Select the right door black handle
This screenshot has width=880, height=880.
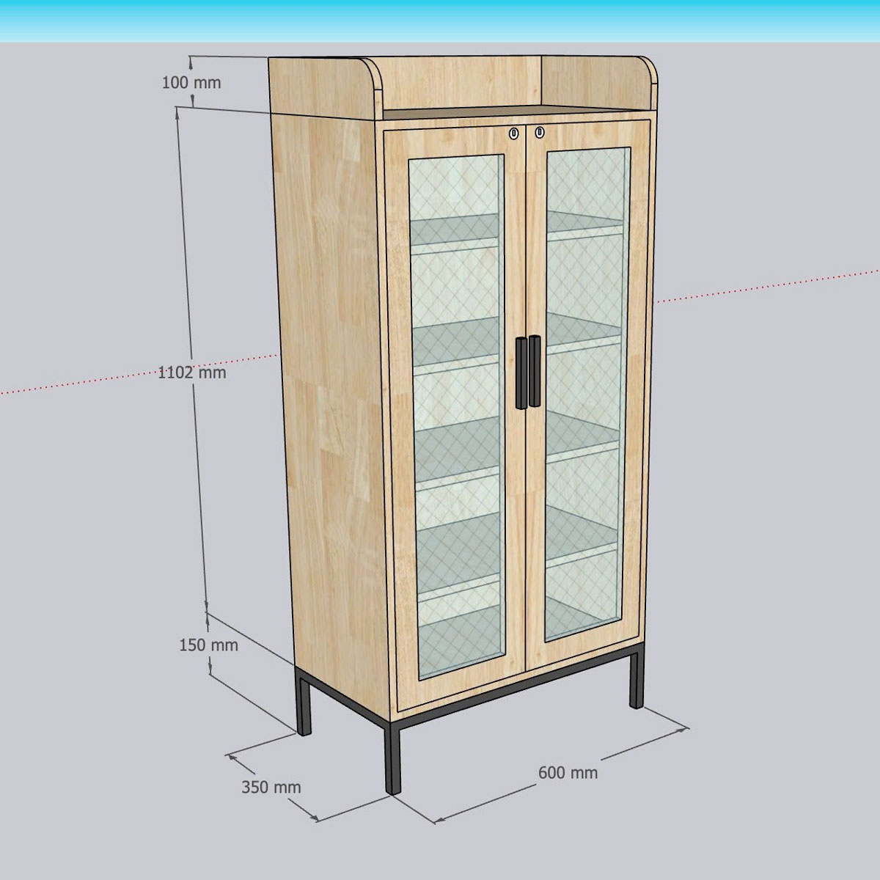(x=534, y=370)
